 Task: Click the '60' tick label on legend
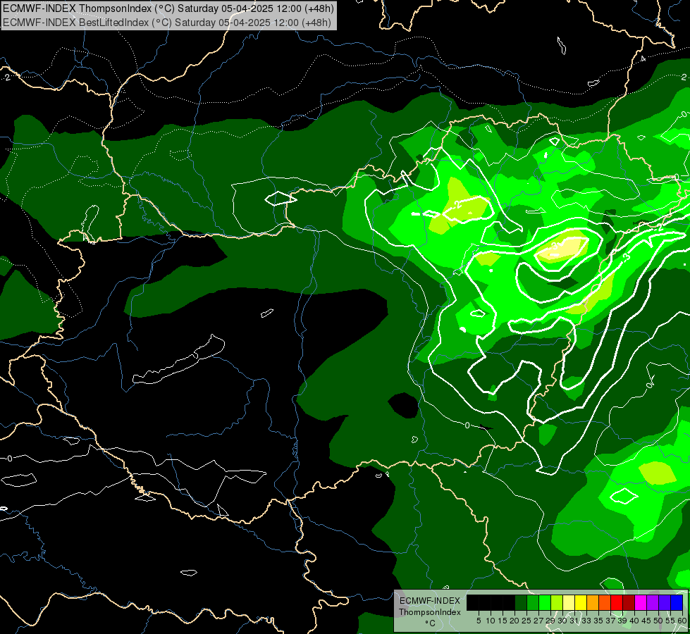(682, 621)
